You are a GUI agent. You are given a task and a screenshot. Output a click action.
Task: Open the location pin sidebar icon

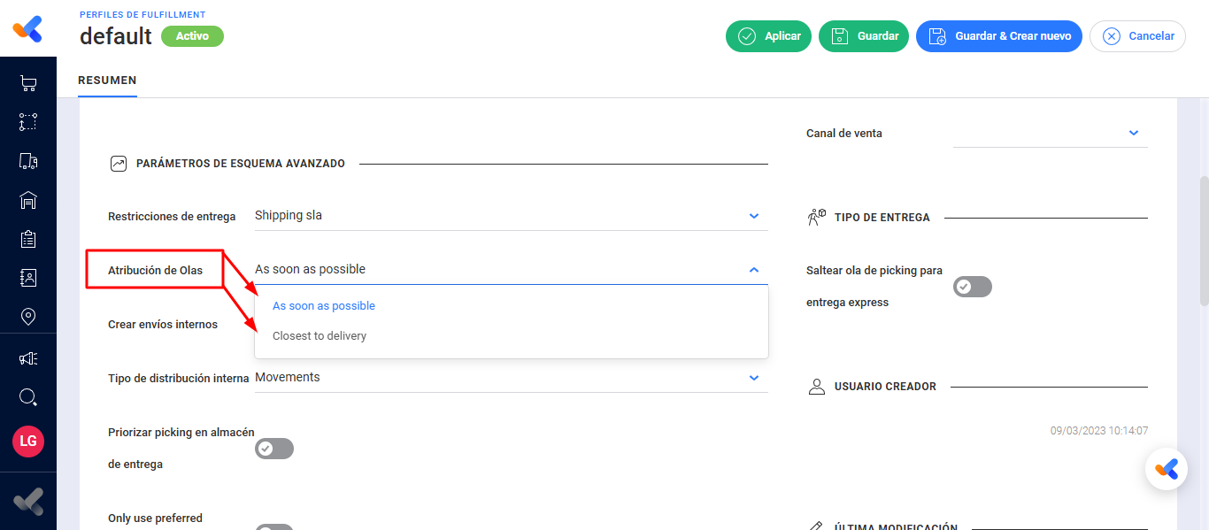point(27,317)
